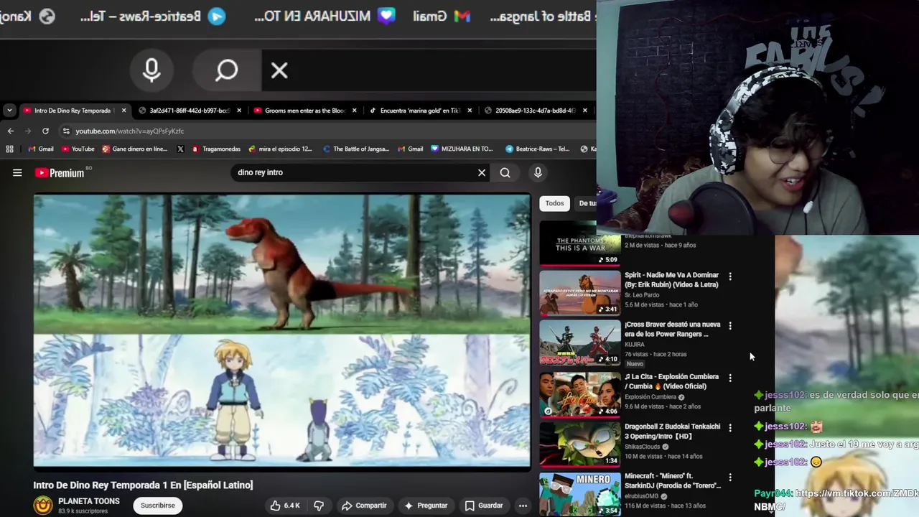Select the Todos filter chip
The width and height of the screenshot is (919, 517).
tap(554, 203)
